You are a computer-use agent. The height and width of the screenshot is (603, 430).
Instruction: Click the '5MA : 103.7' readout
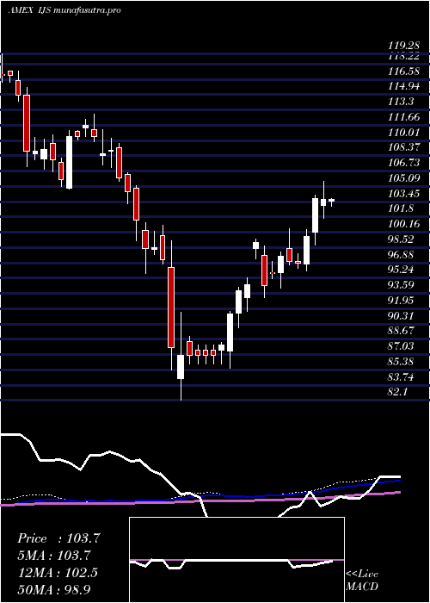[54, 556]
